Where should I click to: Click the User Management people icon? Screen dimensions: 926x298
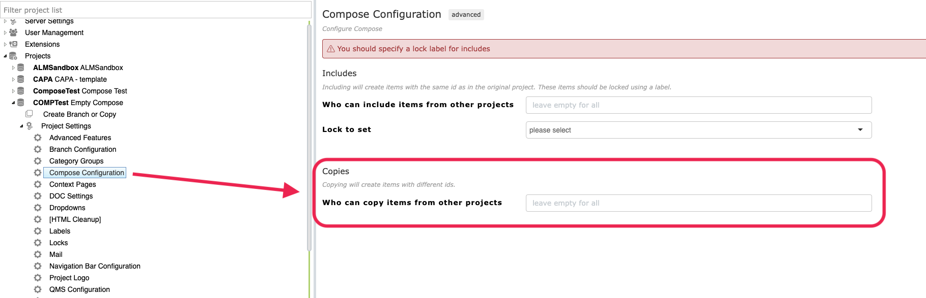(13, 32)
